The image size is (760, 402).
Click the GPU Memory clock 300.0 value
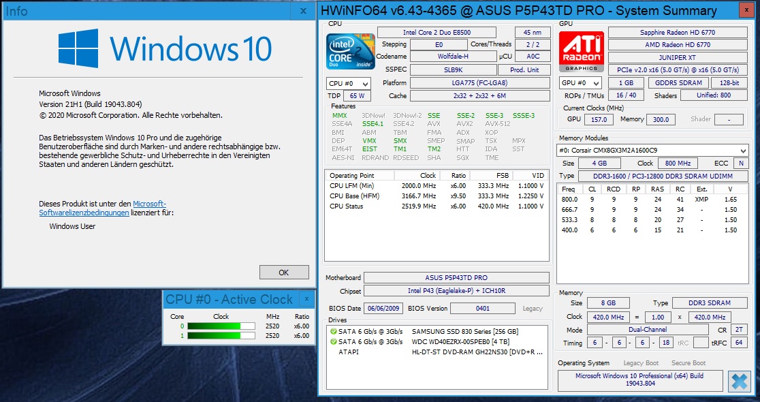661,119
